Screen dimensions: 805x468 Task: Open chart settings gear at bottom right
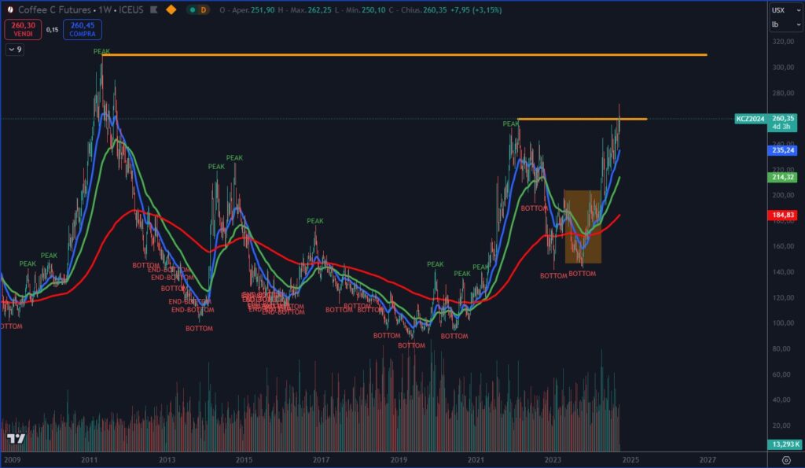785,459
